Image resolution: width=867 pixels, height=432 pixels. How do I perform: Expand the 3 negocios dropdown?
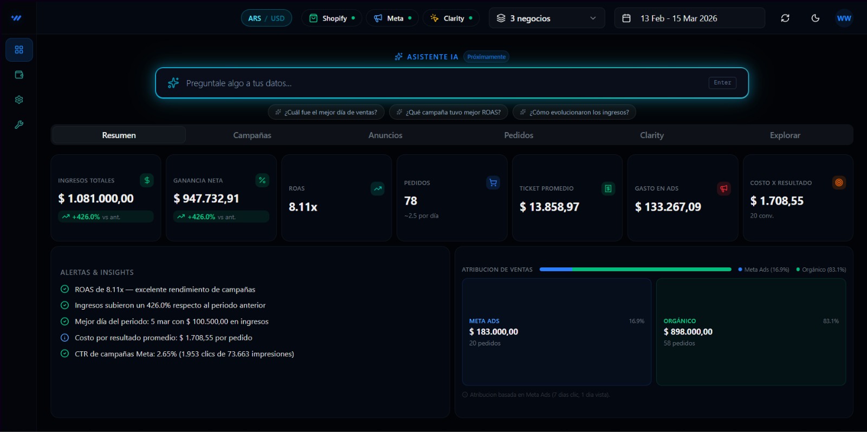[547, 18]
